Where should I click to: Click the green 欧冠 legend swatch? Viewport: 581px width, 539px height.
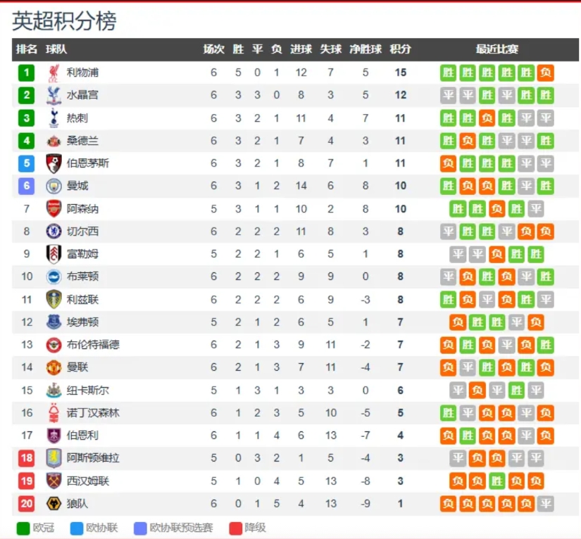[x=23, y=528]
